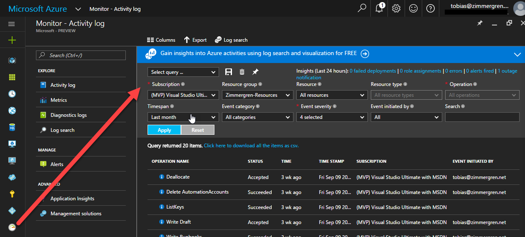Focus the Search (Ctrl+/) menu field
The height and width of the screenshot is (237, 525).
(81, 55)
